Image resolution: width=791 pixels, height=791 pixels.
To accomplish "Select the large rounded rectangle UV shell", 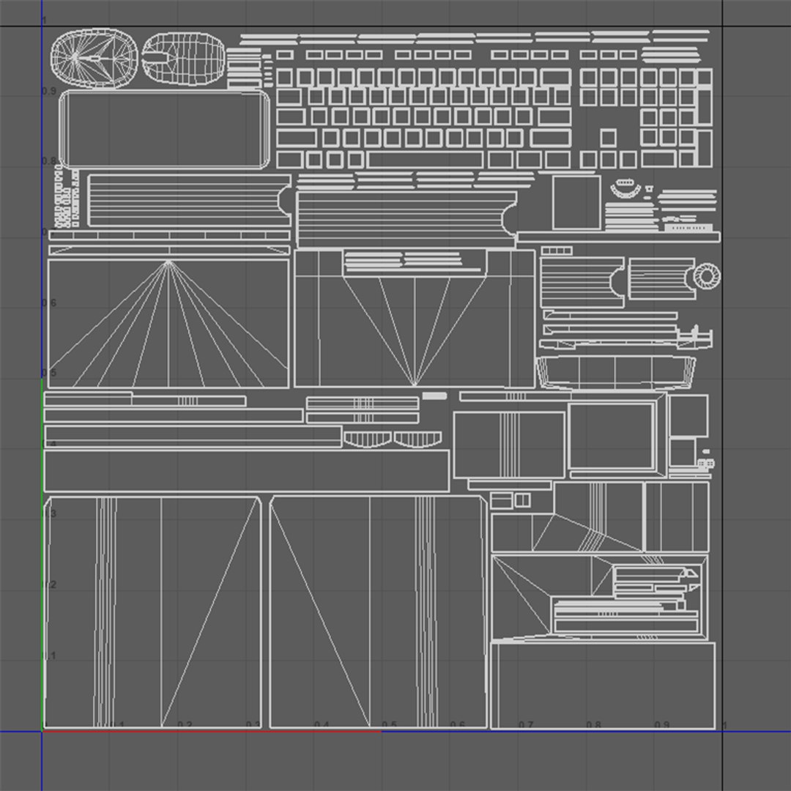I will coord(165,129).
